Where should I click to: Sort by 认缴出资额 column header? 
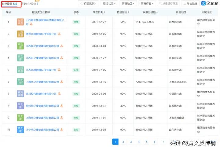tap(149, 13)
